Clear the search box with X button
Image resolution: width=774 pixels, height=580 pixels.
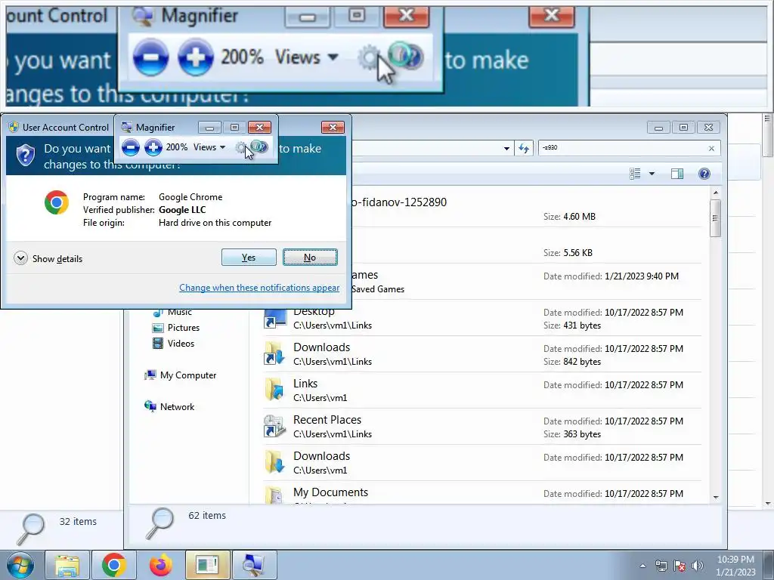pyautogui.click(x=711, y=149)
